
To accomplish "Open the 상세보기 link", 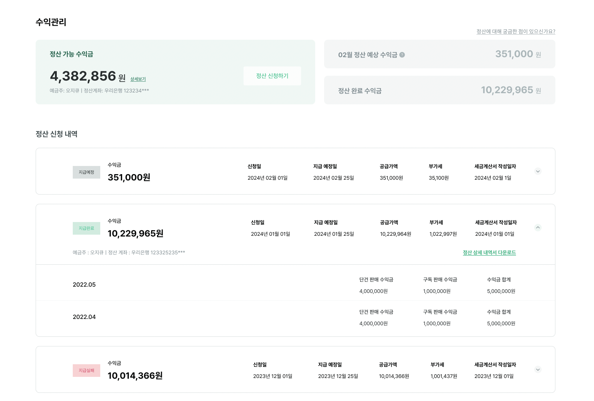I will click(138, 79).
